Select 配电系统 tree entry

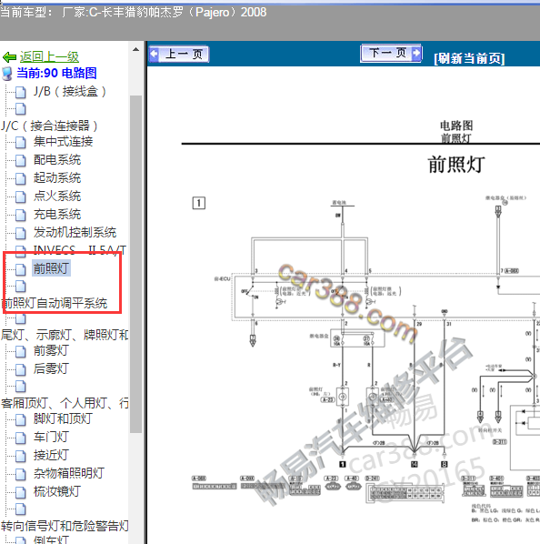pyautogui.click(x=57, y=160)
